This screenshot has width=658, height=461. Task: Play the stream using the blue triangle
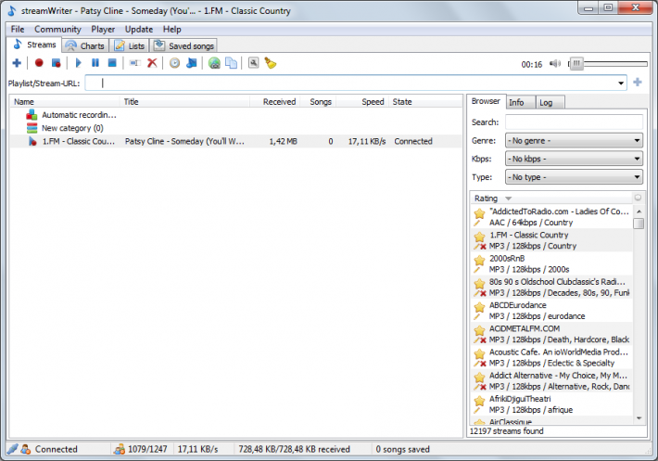click(x=79, y=63)
